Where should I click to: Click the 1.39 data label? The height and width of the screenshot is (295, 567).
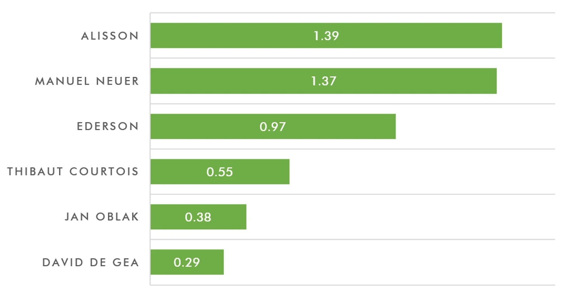326,36
